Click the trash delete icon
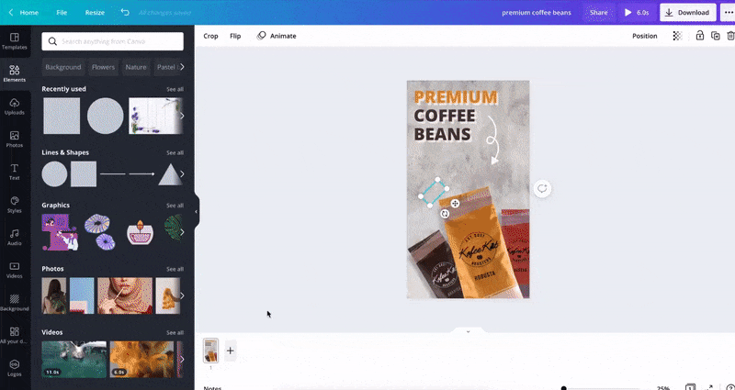 point(730,36)
